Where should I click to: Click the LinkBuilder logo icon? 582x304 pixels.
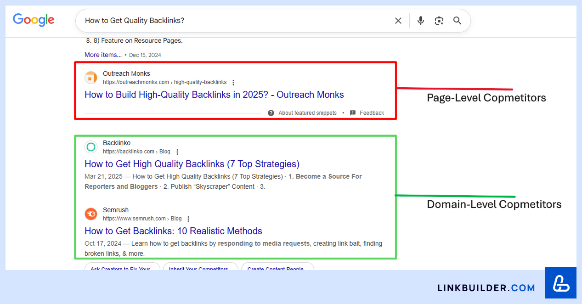pyautogui.click(x=560, y=282)
